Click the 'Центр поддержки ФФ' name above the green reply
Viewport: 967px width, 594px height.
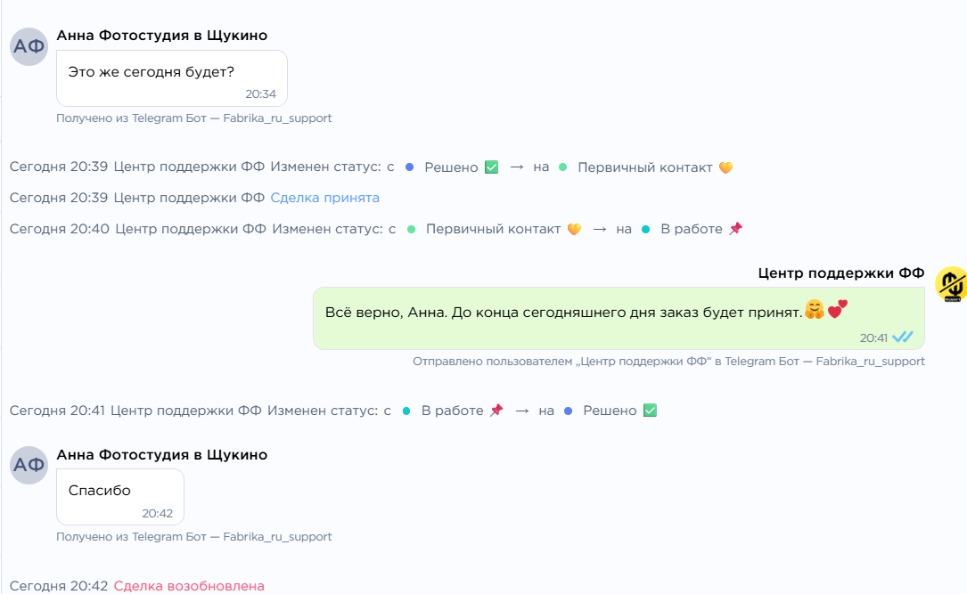[840, 273]
